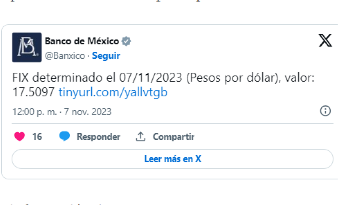Click the Leer más en X button
Image resolution: width=338 pixels, height=205 pixels.
tap(172, 159)
